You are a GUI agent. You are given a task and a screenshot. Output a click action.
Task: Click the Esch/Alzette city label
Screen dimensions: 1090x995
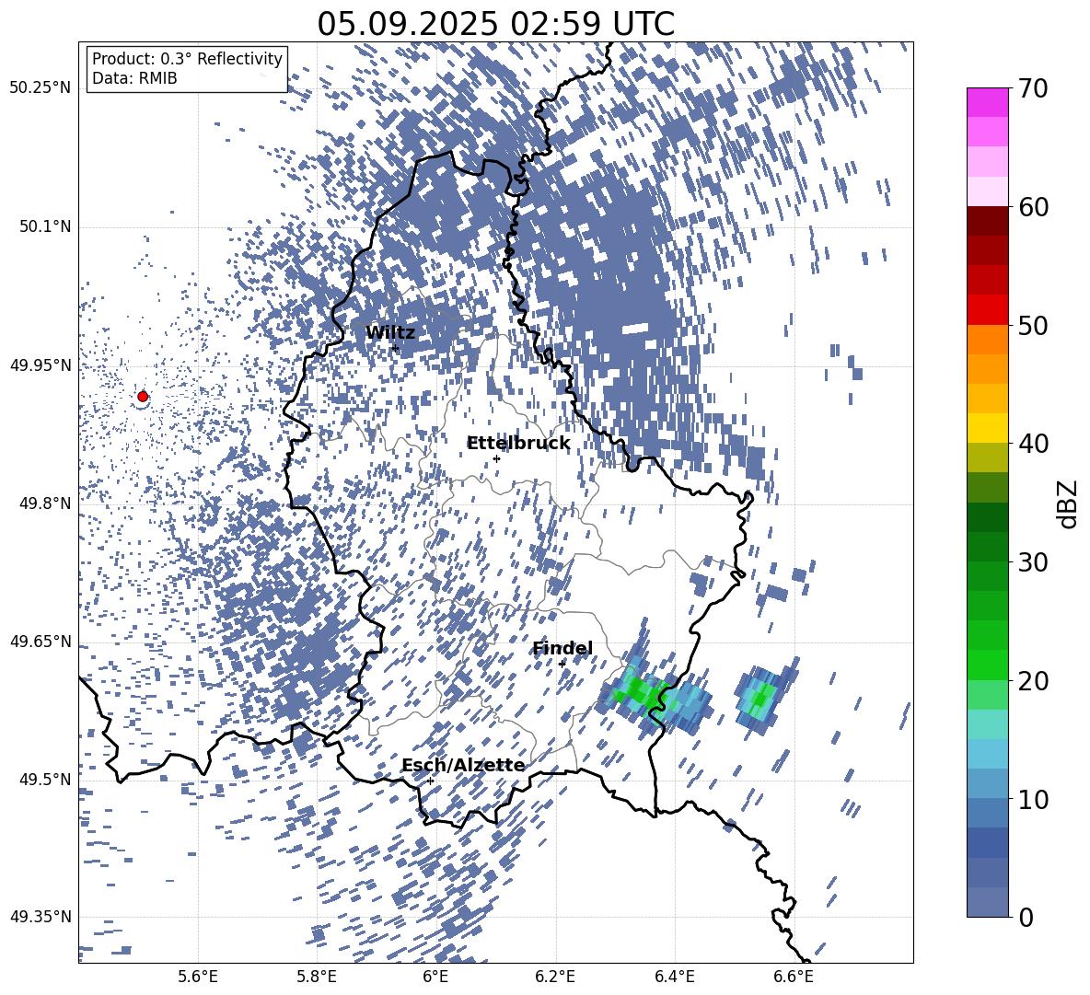coord(463,766)
